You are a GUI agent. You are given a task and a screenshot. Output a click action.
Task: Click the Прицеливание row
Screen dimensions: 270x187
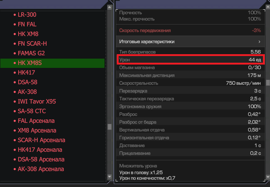coord(190,153)
